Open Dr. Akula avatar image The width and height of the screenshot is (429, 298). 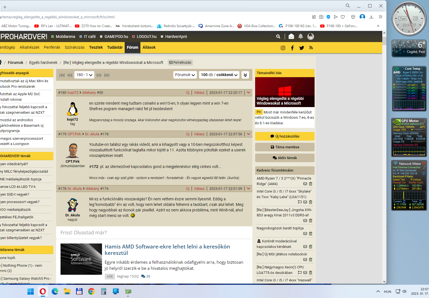73,205
